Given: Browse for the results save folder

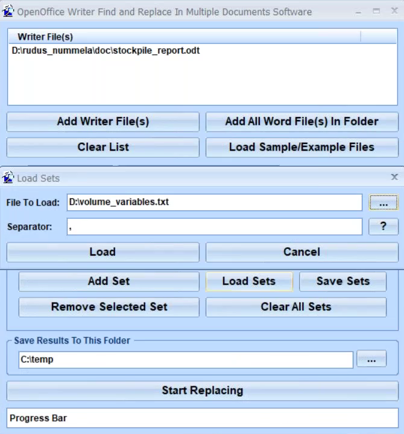Looking at the screenshot, I should coord(371,359).
